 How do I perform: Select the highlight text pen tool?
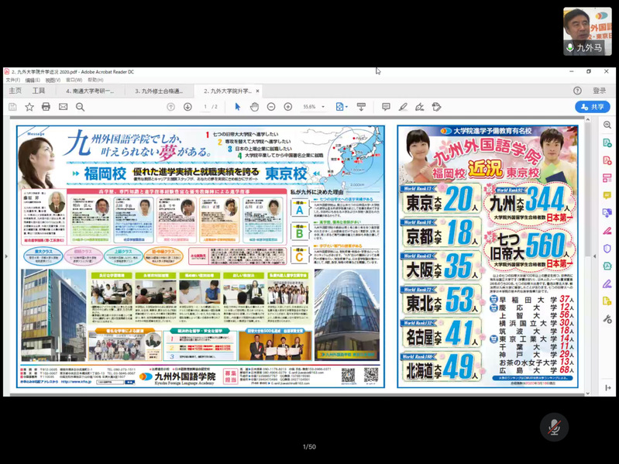[x=403, y=107]
